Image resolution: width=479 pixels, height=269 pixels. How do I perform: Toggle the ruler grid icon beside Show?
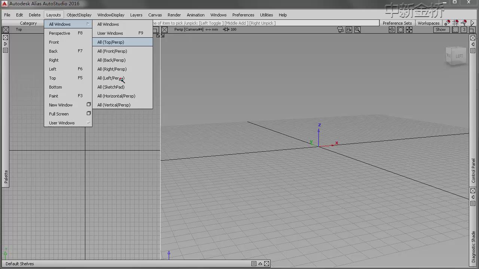[x=455, y=30]
